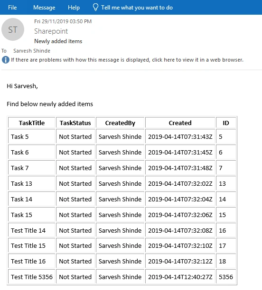
Task: Click the Sharepoint sender name
Action: point(51,31)
